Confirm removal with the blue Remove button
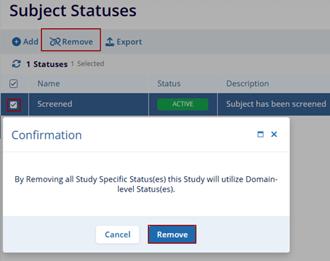Screen dimensions: 330x261 click(172, 234)
